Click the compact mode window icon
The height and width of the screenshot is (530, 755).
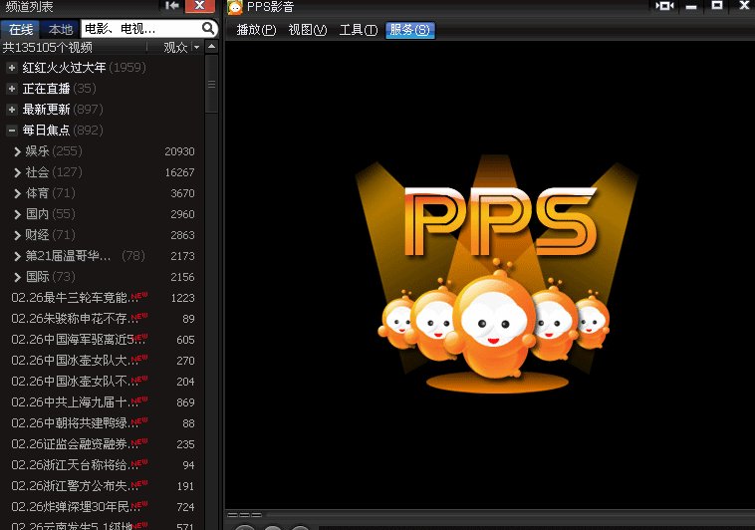(x=665, y=6)
